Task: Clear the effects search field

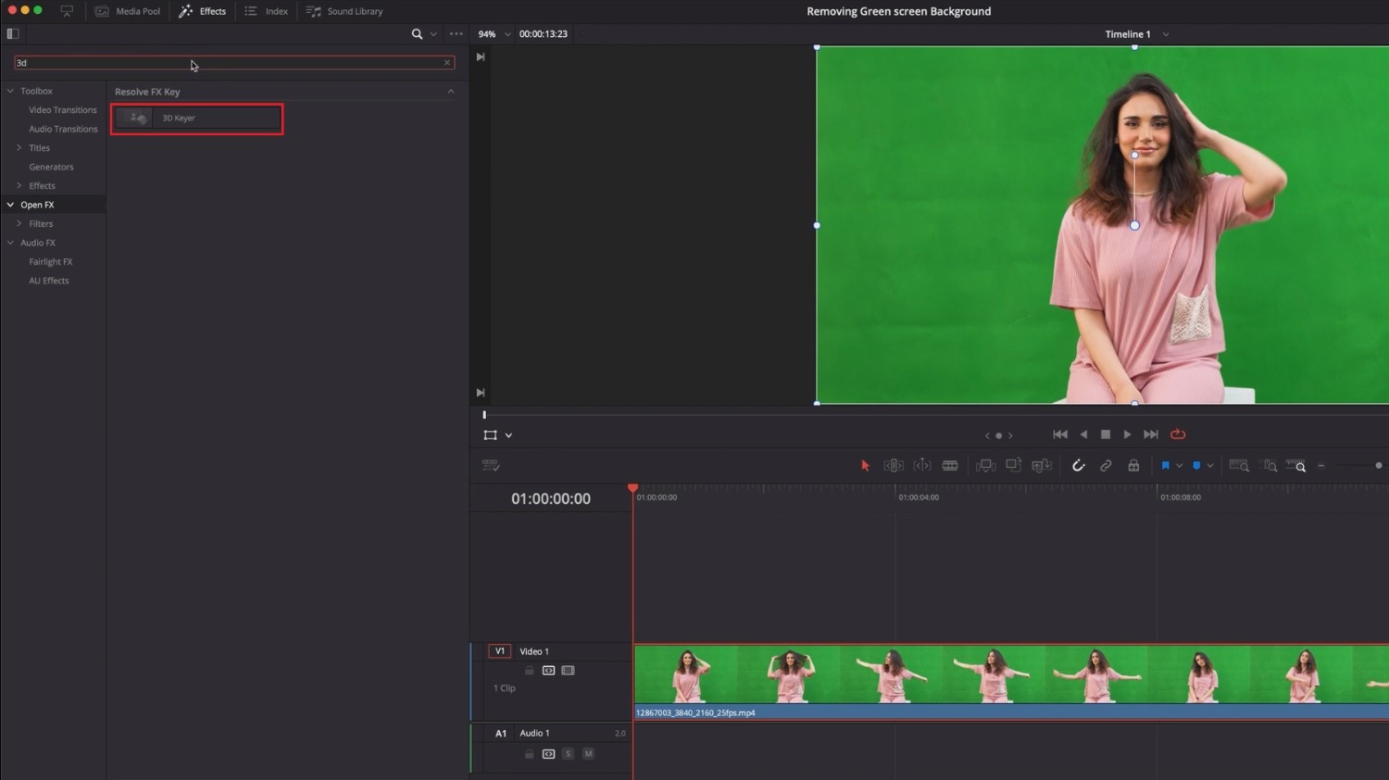Action: point(447,63)
